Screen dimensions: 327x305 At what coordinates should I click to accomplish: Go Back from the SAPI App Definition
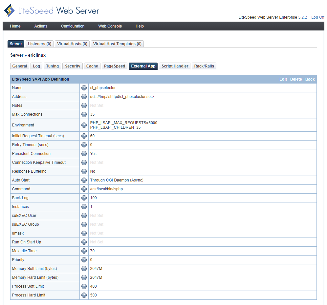pos(310,79)
